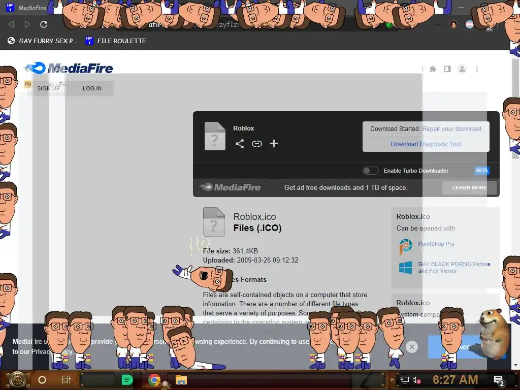The image size is (520, 390).
Task: Open the FILE ROULETTE bookmark
Action: (115, 41)
